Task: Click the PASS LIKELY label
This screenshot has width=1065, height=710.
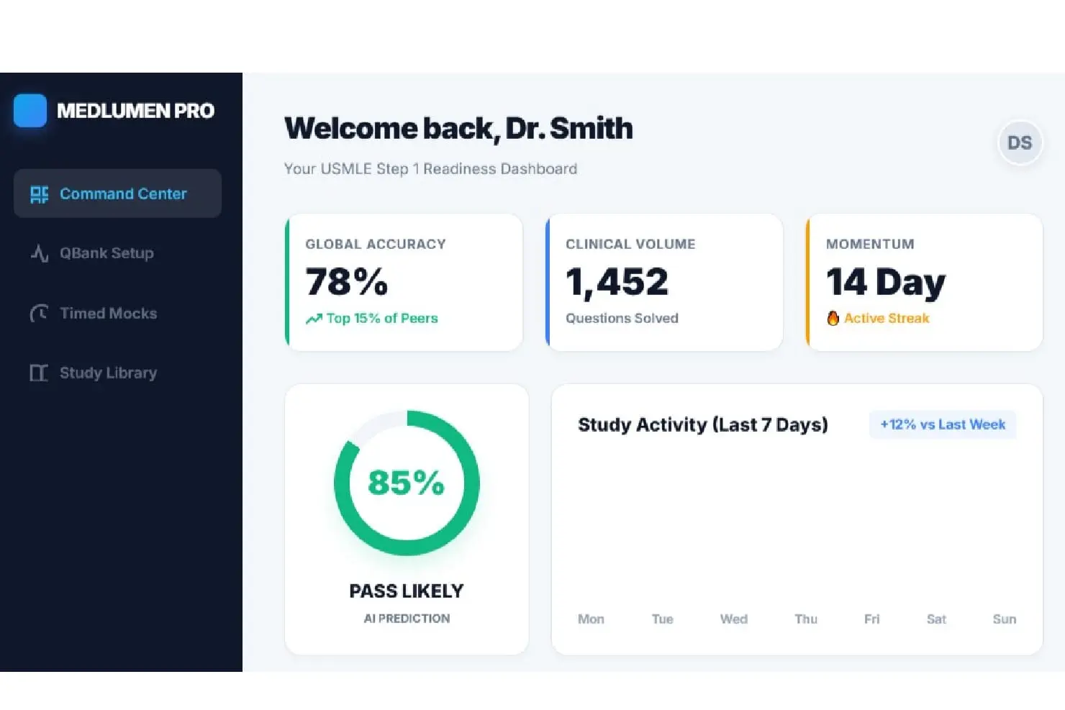Action: coord(407,591)
